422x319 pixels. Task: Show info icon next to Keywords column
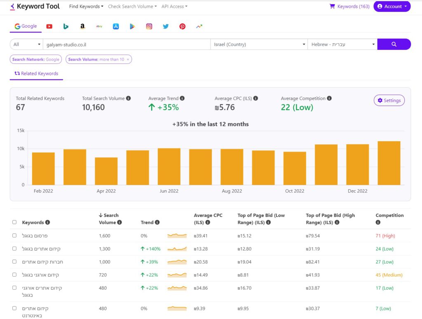[x=48, y=222]
